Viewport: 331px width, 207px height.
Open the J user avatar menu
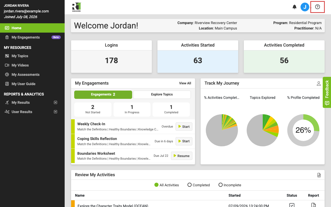(x=305, y=7)
